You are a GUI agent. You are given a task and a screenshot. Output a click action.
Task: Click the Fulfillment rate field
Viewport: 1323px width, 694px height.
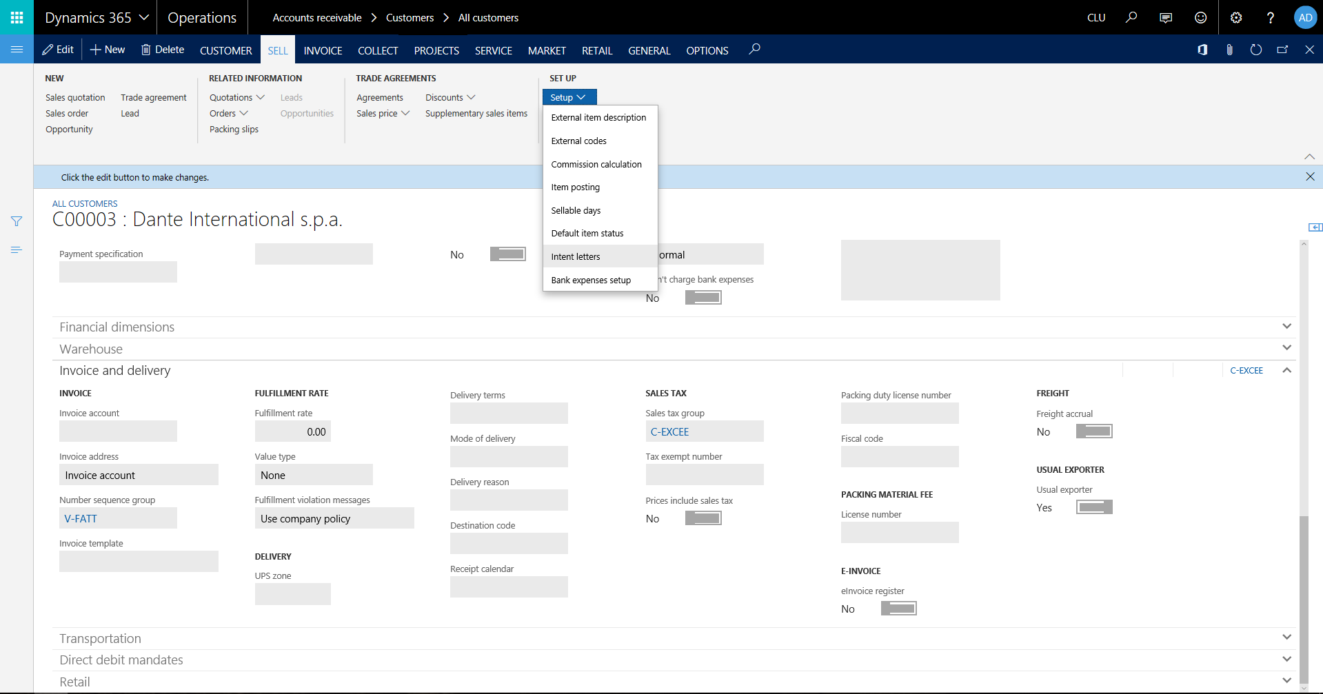(292, 431)
